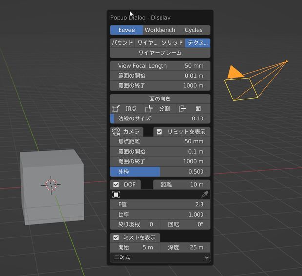Click View Focal Length 50 mm field
This screenshot has width=302, height=276.
coord(160,66)
